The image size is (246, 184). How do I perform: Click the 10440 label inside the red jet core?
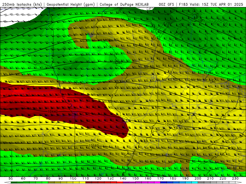(x=53, y=112)
